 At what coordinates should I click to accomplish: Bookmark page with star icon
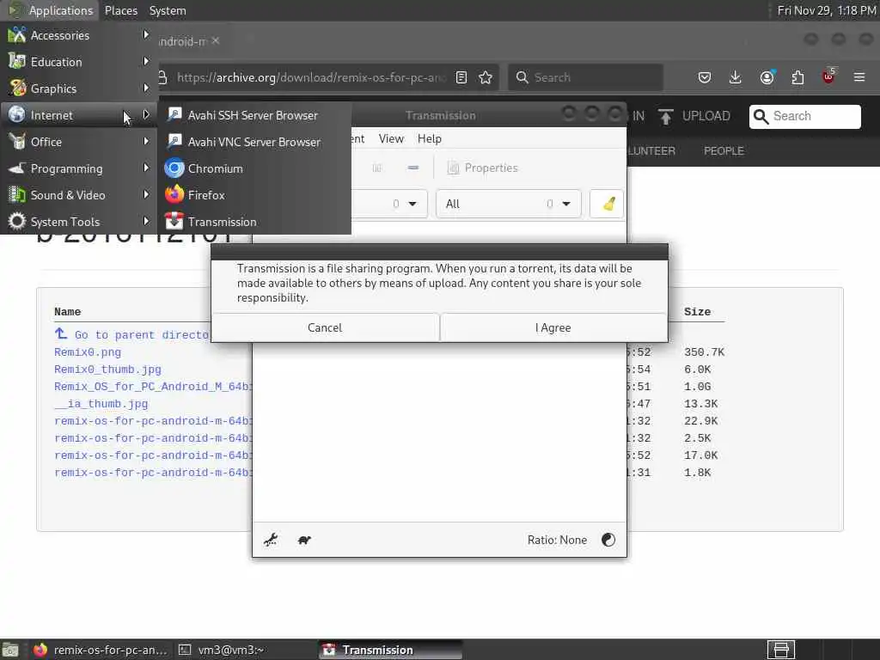(486, 77)
